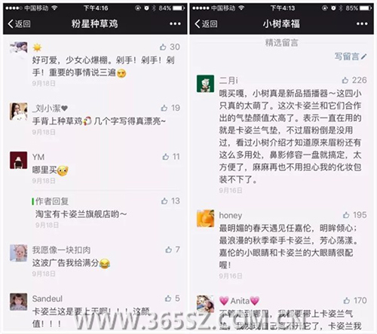Screen dimensions: 377x334
Task: Tap the 精选留言 section header
Action: coord(281,43)
